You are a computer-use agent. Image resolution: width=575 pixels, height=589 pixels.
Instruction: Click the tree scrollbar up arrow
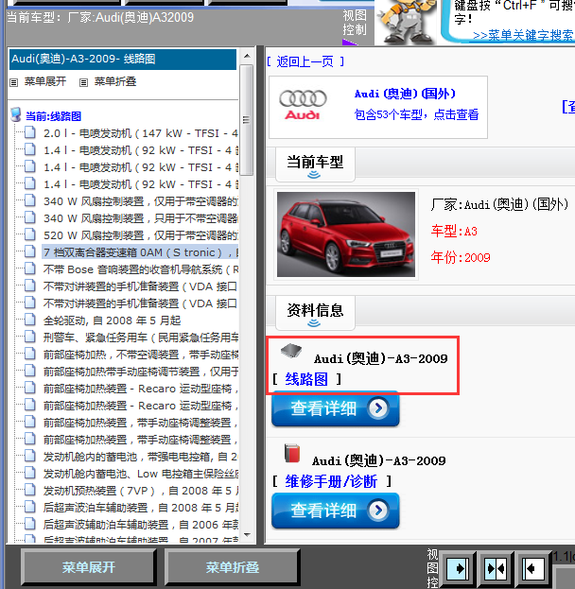[x=247, y=56]
